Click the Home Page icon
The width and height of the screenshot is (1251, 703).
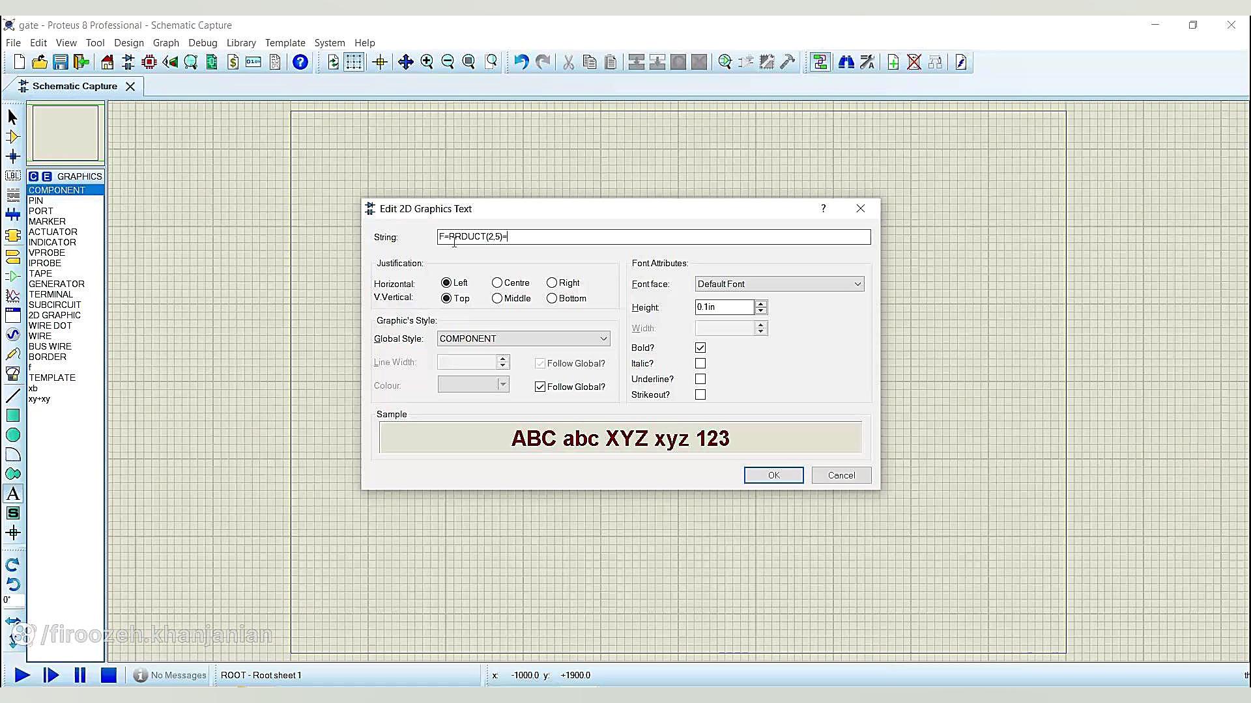tap(107, 62)
